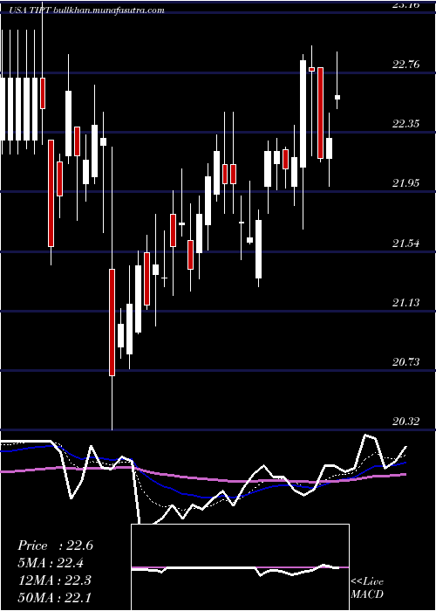The image size is (436, 611).
Task: Select the 21.54 price axis label
Action: (406, 244)
